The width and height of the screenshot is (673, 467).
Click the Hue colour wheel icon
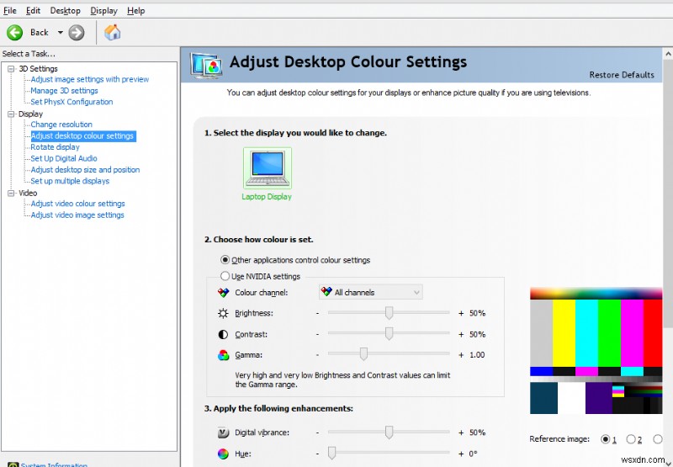click(223, 454)
